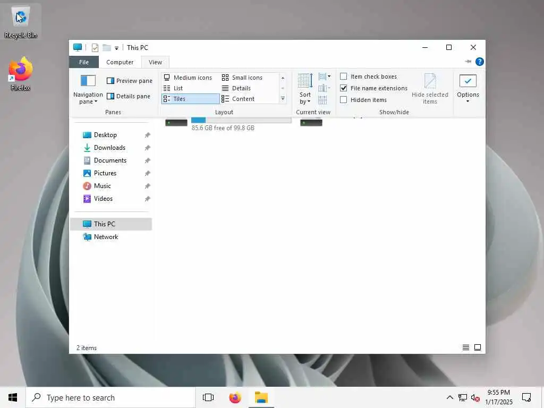Click the drive storage usage bar
Screen dimensions: 544x408
pyautogui.click(x=241, y=121)
